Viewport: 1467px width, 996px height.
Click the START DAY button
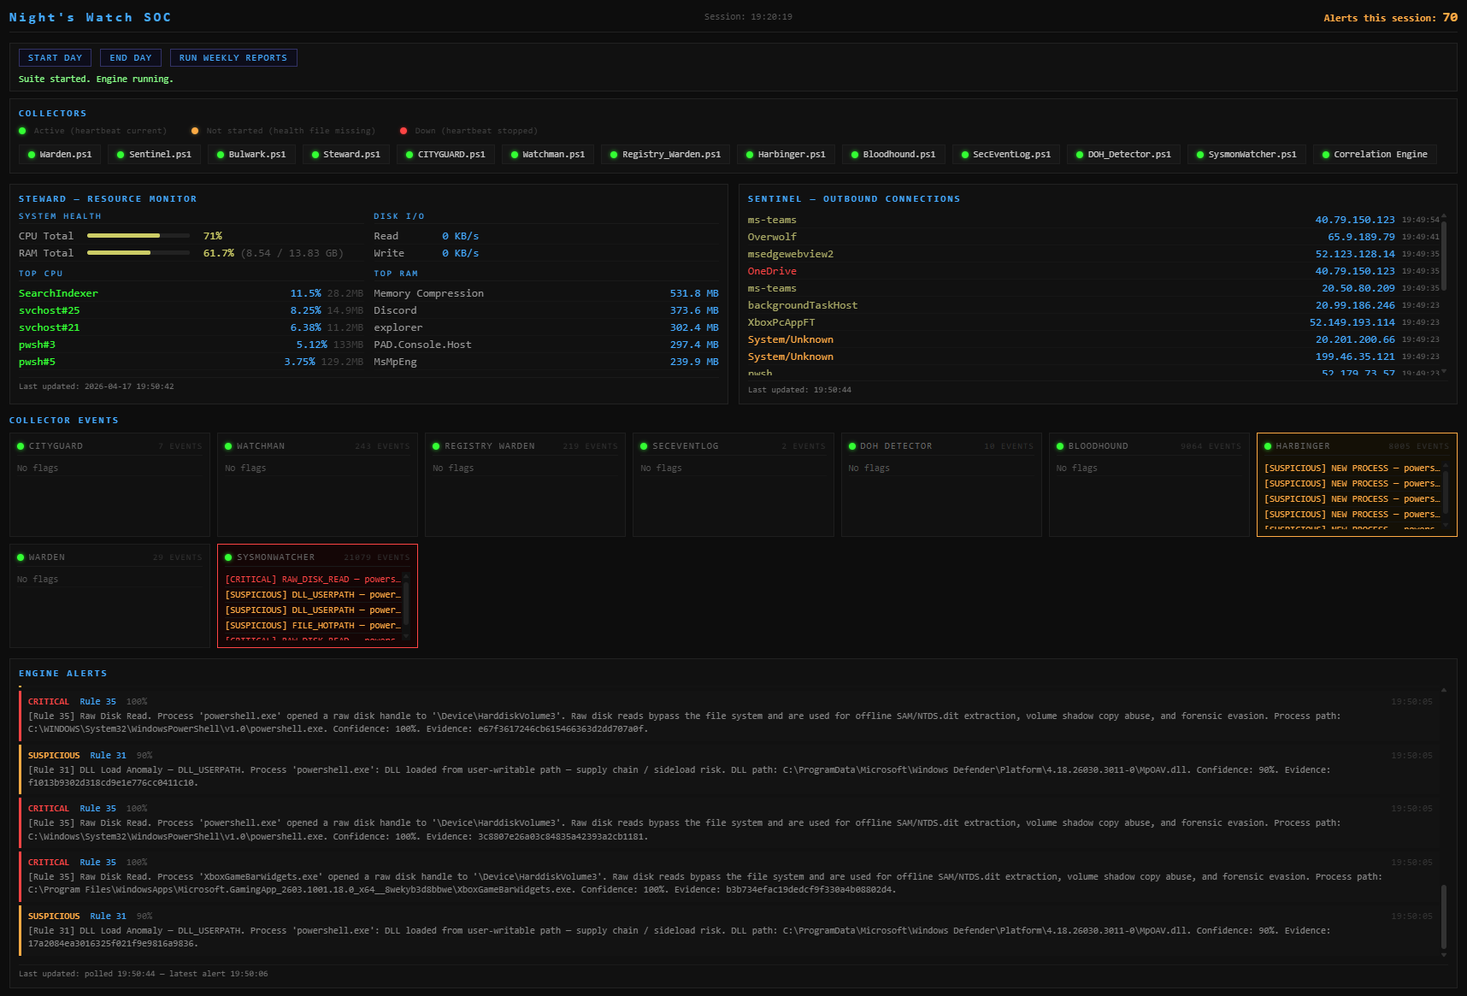pos(55,58)
